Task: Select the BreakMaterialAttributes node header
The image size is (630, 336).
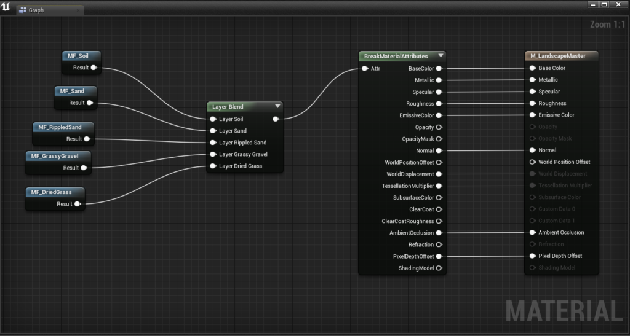Action: click(402, 56)
